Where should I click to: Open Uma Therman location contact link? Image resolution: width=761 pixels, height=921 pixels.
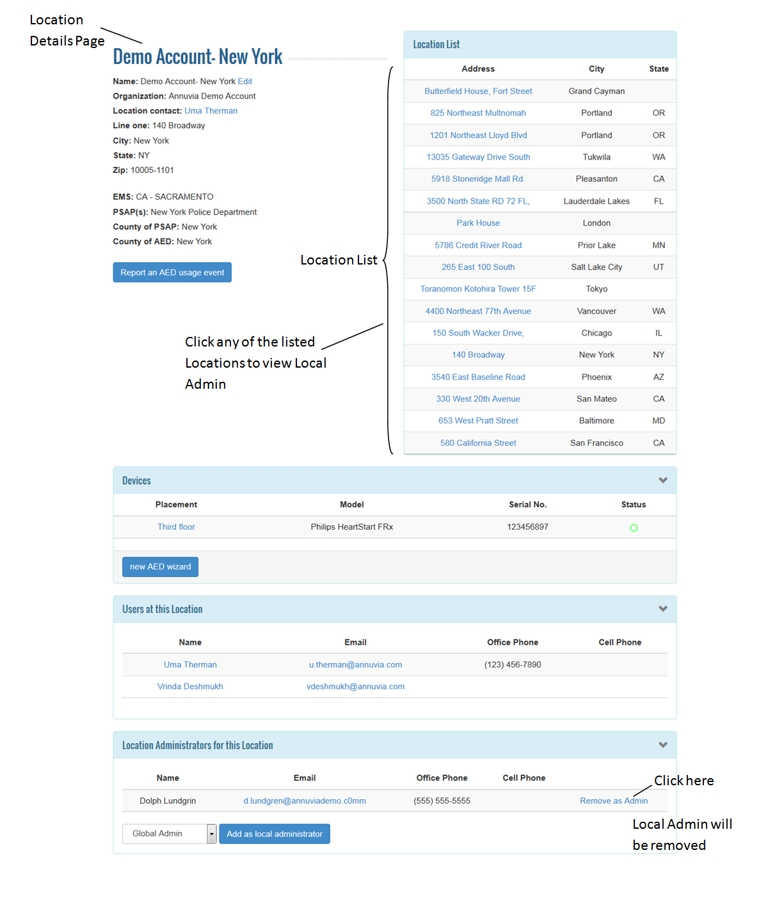(211, 111)
